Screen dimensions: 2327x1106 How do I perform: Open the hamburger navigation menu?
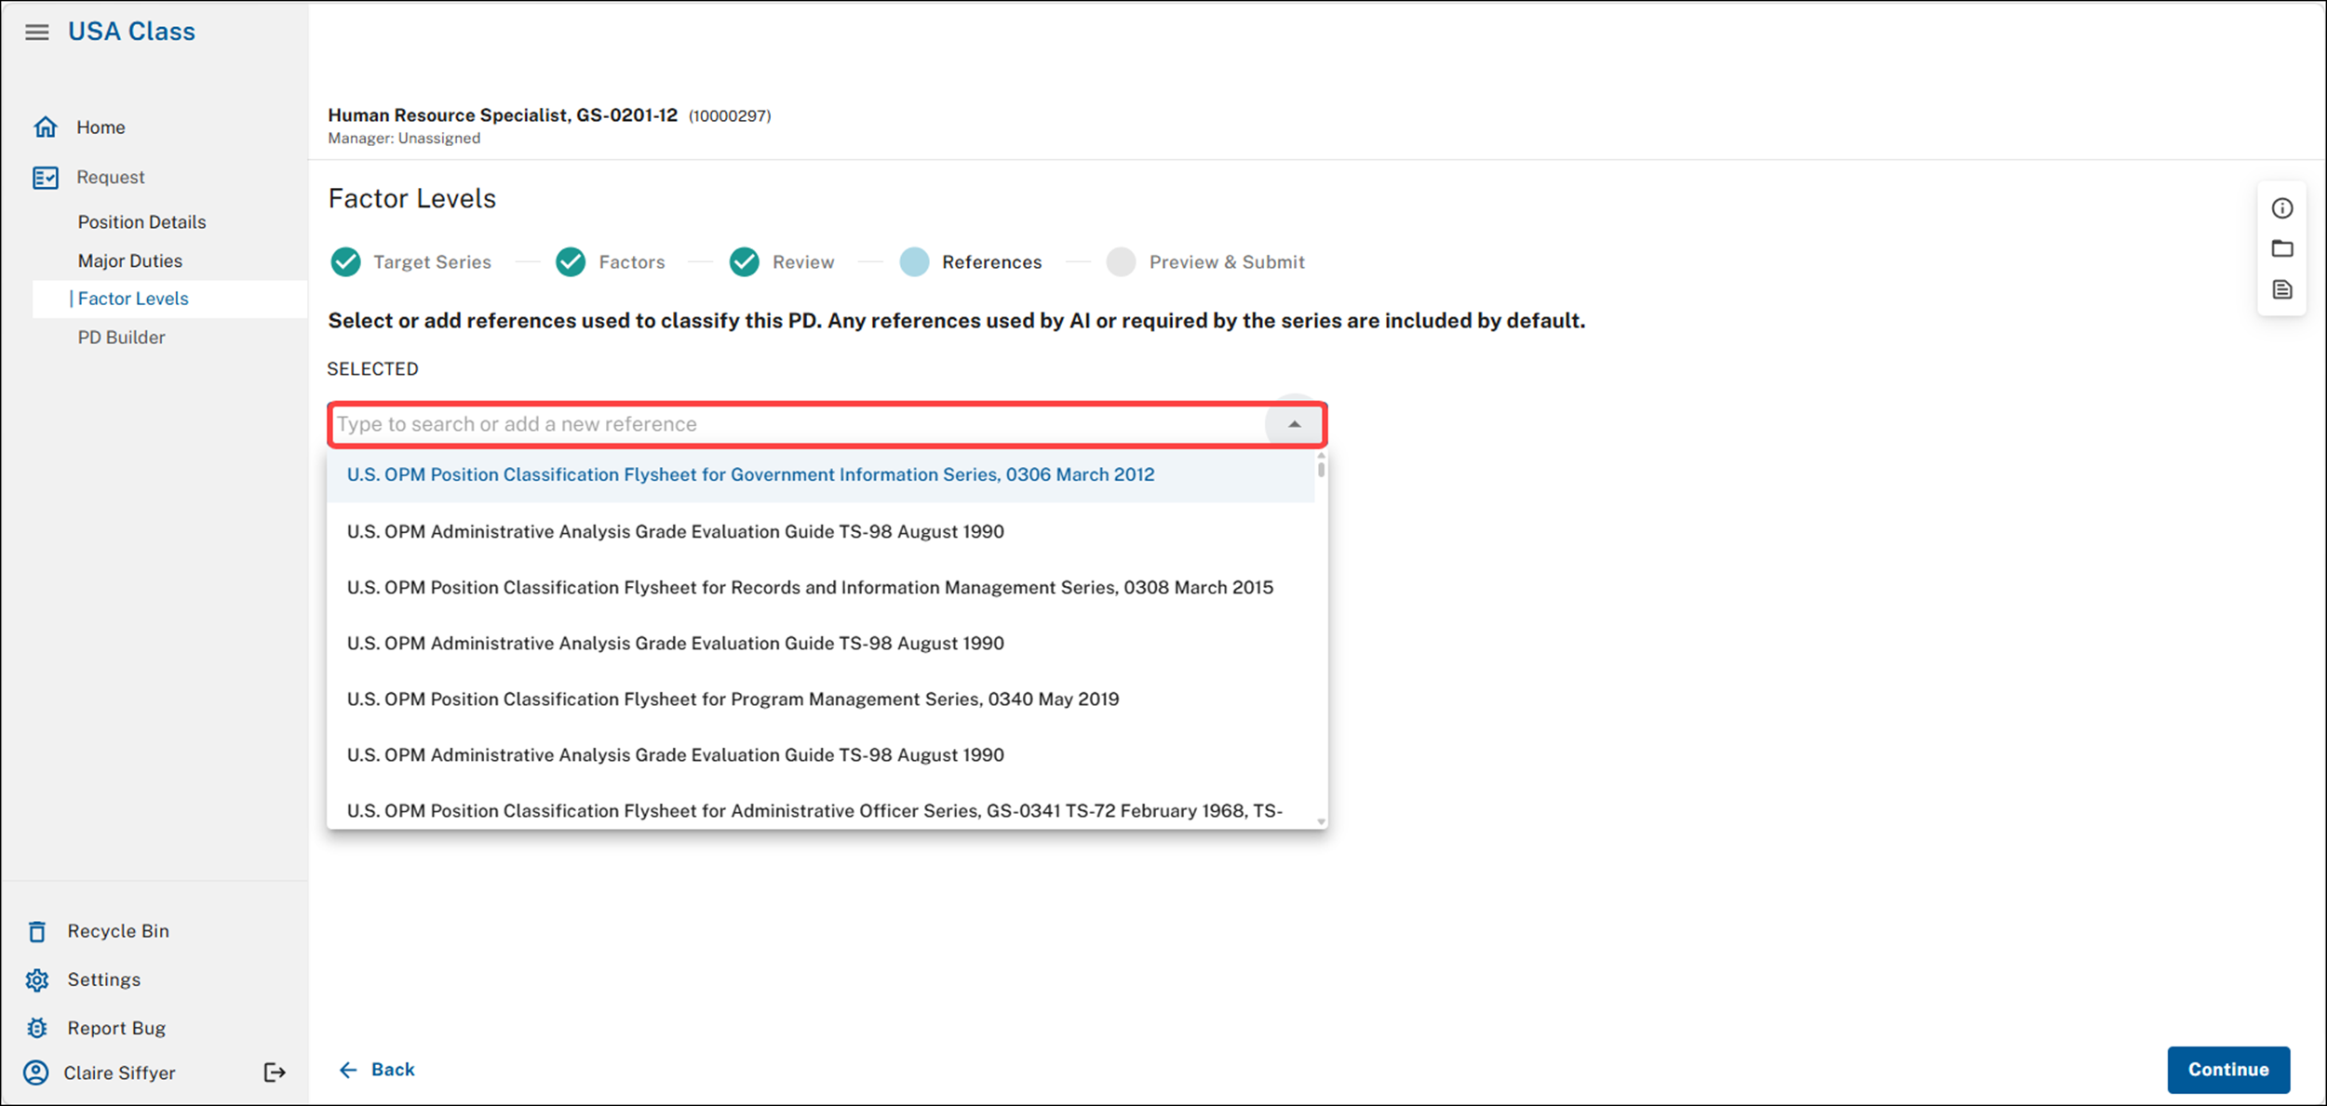click(x=37, y=33)
